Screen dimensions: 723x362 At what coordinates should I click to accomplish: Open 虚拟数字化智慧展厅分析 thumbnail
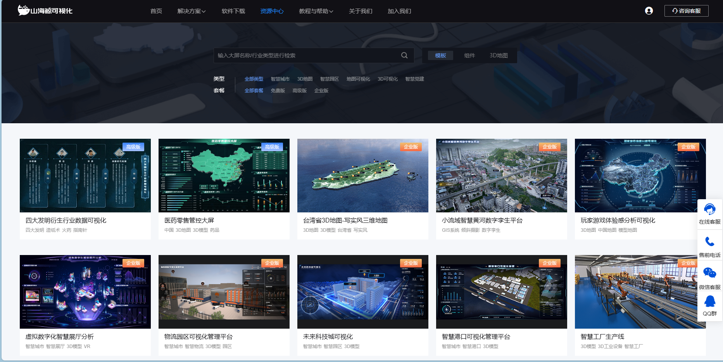[85, 292]
